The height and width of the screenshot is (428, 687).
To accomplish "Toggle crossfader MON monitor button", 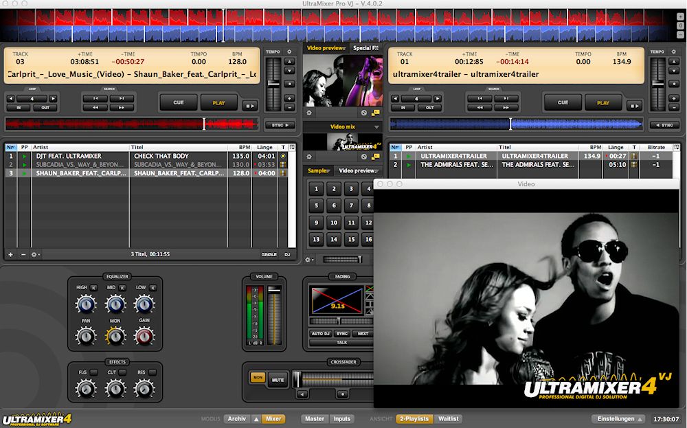I will coord(258,377).
